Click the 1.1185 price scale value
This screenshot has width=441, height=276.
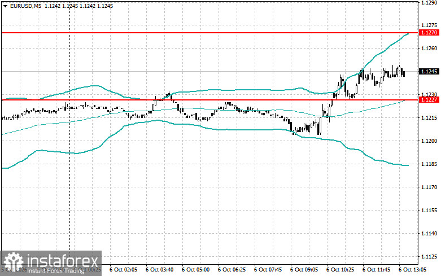(429, 164)
